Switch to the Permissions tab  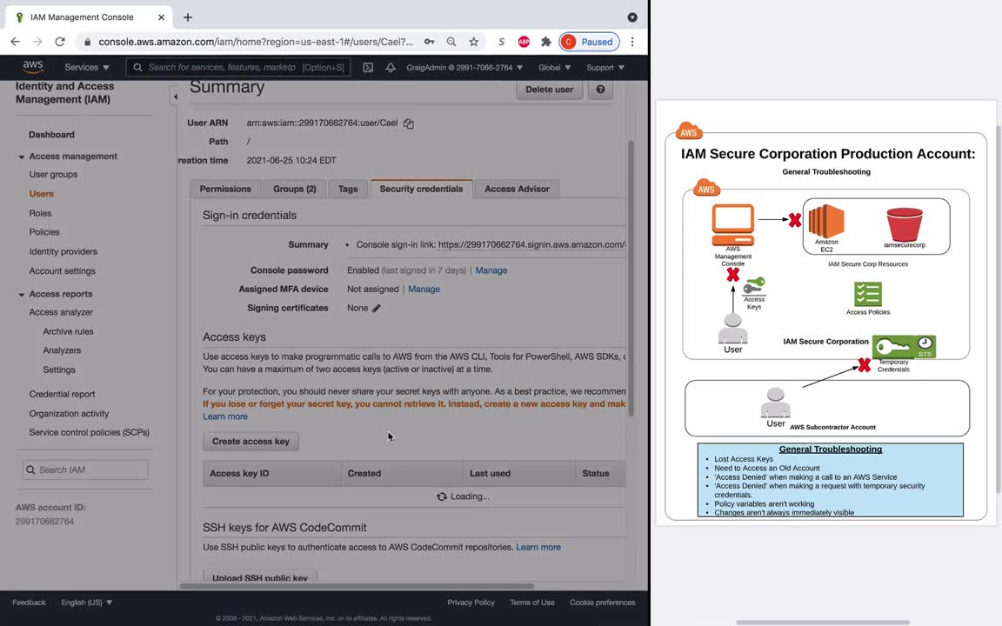225,189
